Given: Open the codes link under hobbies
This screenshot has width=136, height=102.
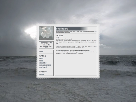Looking at the screenshot, I should point(42,74).
